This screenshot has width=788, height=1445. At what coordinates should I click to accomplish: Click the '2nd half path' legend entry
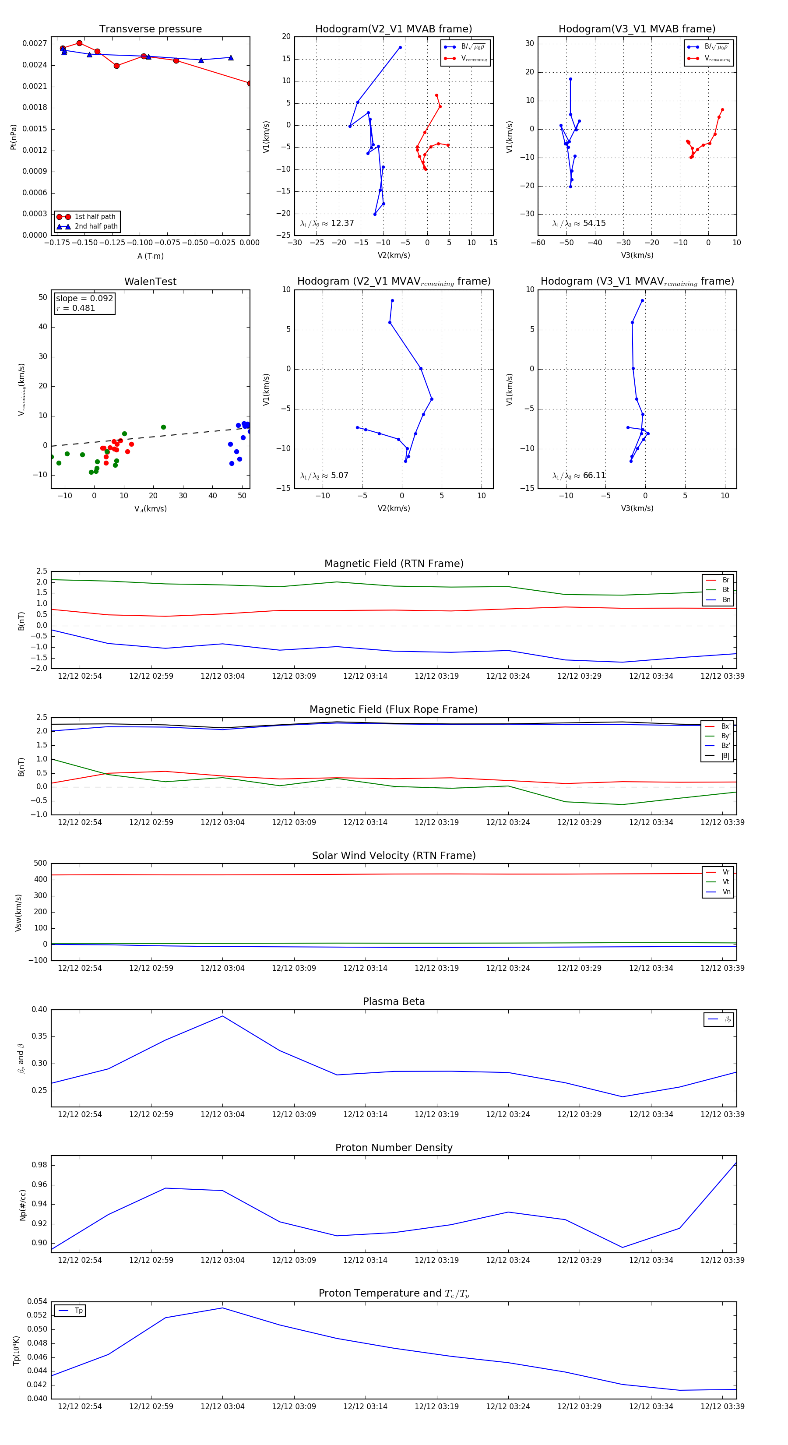(x=87, y=227)
